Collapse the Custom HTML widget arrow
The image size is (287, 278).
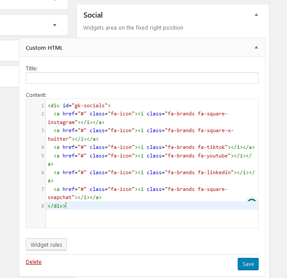coord(256,48)
